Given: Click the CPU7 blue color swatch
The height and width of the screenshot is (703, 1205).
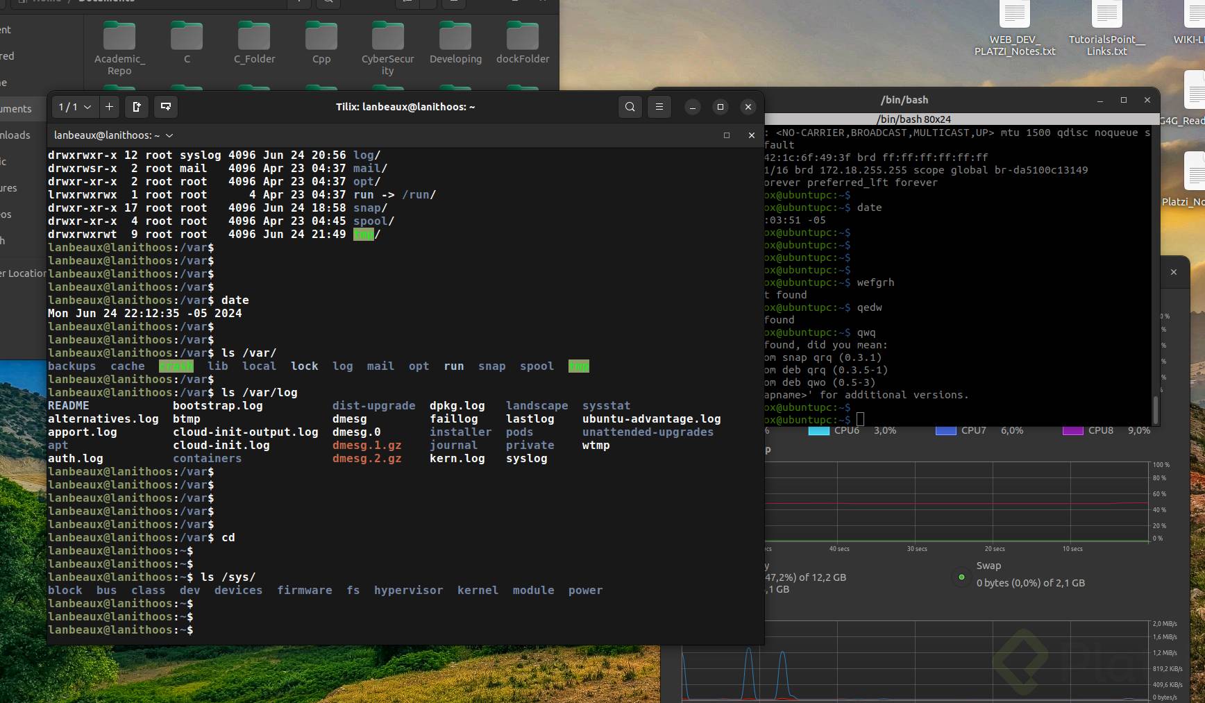Looking at the screenshot, I should tap(946, 431).
